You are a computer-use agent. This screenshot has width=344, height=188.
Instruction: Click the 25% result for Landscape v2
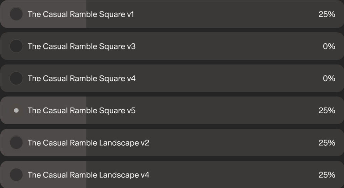(x=327, y=143)
